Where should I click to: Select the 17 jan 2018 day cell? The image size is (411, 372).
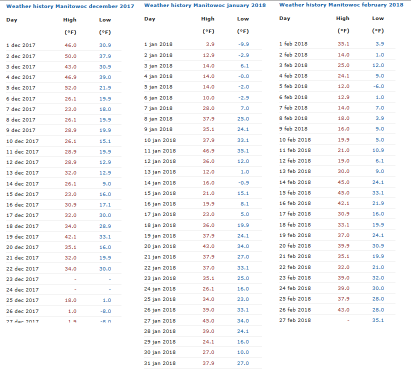pyautogui.click(x=160, y=214)
